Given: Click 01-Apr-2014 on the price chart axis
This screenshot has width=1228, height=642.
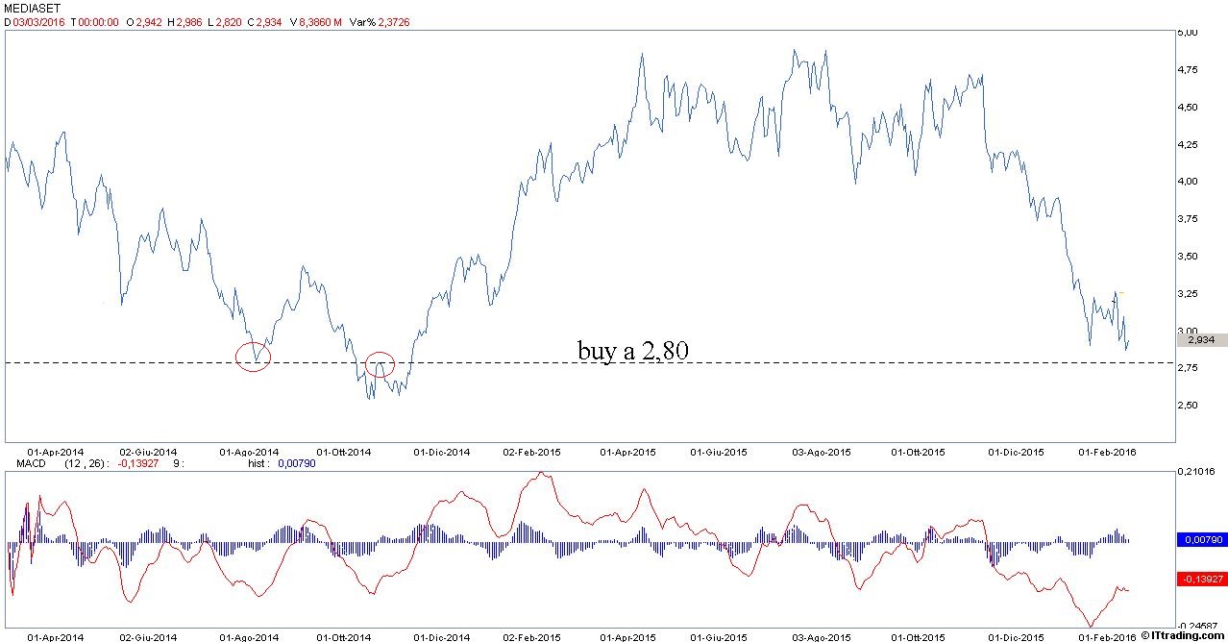Looking at the screenshot, I should 57,452.
